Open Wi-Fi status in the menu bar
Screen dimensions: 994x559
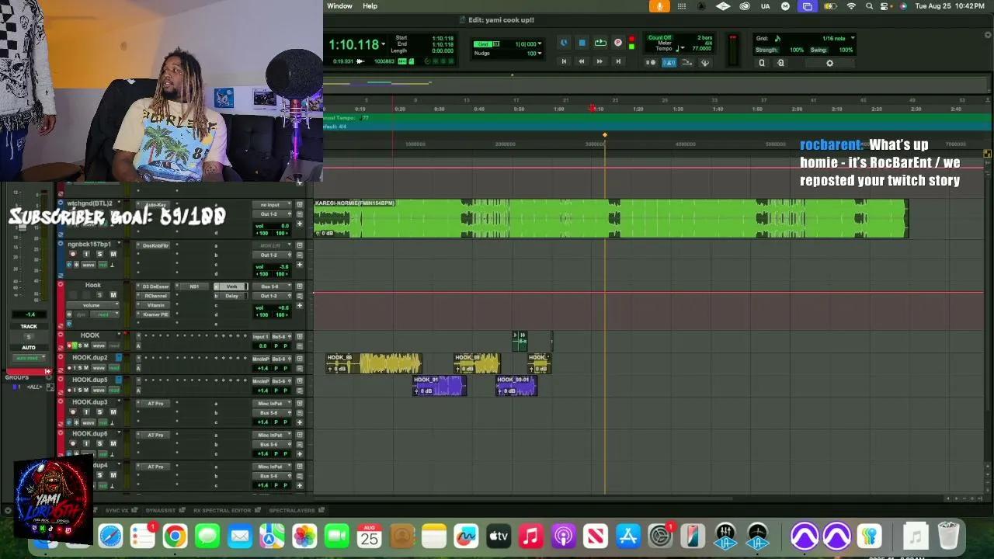(851, 6)
